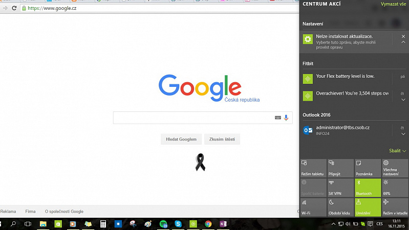Collapse quick actions with Sbalit
The image size is (409, 230).
pyautogui.click(x=398, y=151)
